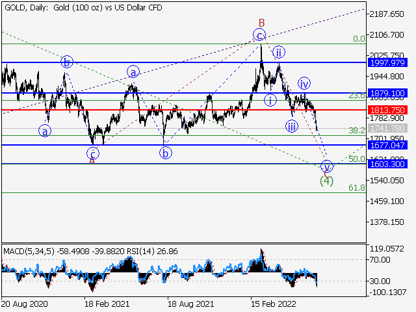Select the red A wave label

point(92,161)
